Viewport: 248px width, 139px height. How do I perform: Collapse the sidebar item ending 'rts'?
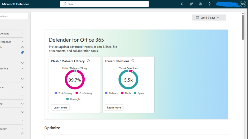(x=22, y=47)
